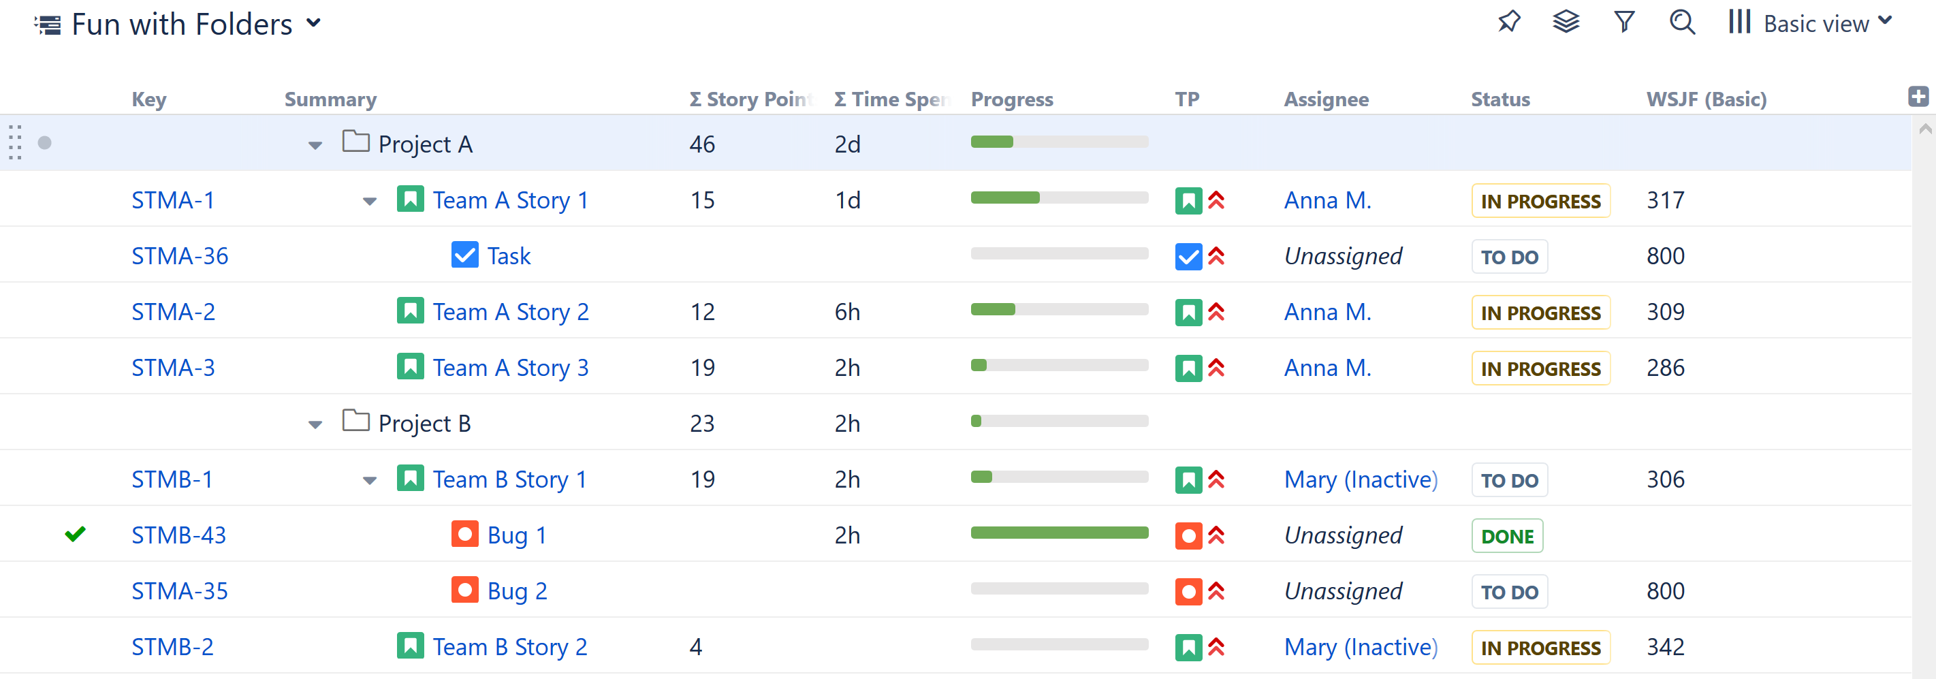The height and width of the screenshot is (679, 1936).
Task: Click the progress bar for Team A Story 2
Action: [1059, 310]
